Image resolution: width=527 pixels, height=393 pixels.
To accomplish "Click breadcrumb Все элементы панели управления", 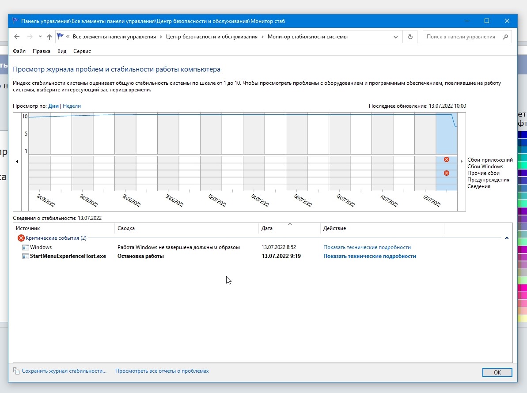I will tap(114, 37).
